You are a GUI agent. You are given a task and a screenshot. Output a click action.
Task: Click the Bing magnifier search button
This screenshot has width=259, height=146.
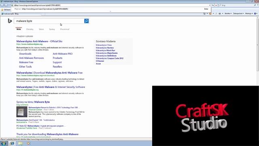click(x=86, y=21)
